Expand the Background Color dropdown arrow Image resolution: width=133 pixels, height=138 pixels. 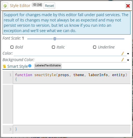tap(128, 60)
